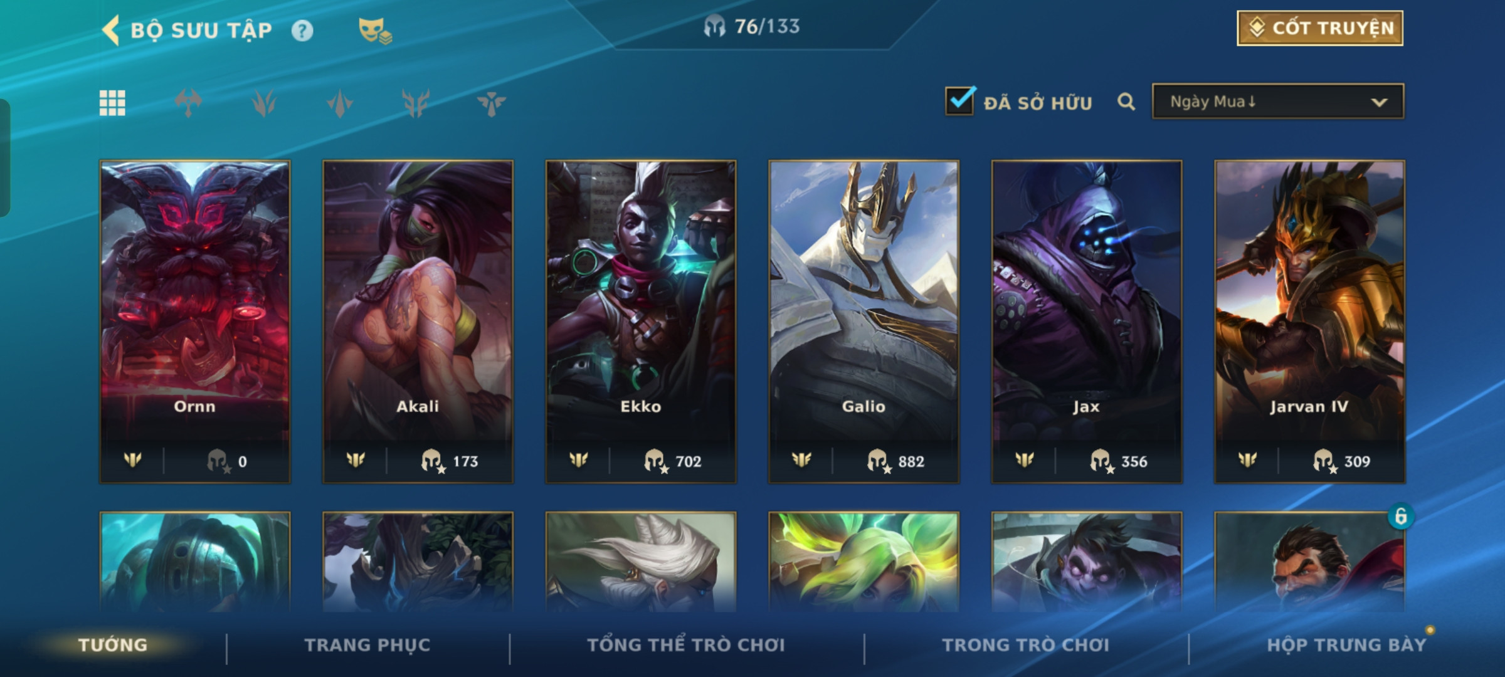Filter champions by the fifth role icon
Screen dimensions: 1505x677
(x=491, y=103)
